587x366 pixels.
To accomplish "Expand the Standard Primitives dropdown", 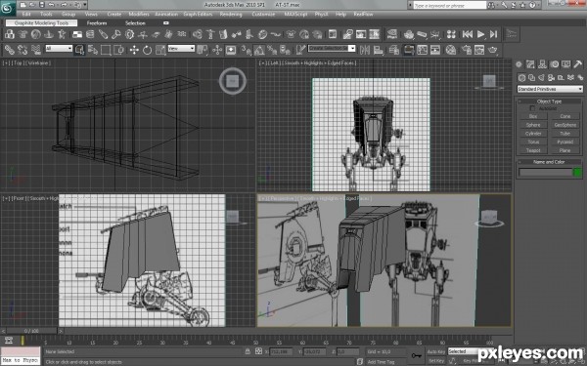I will (x=550, y=89).
